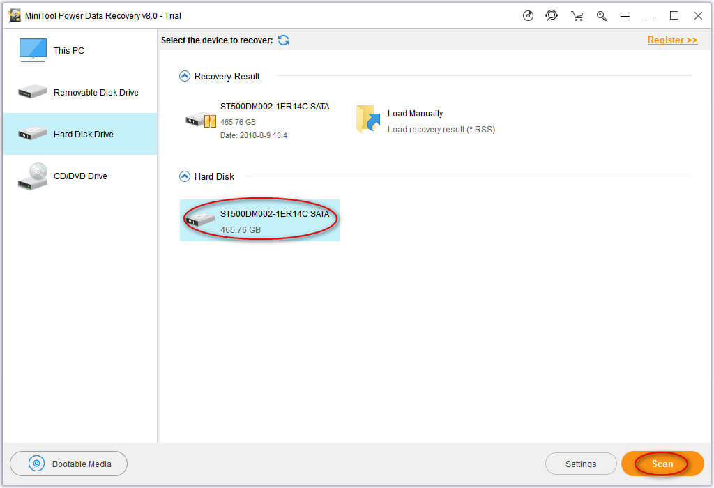
Task: Select Removable Disk Drive in sidebar
Action: 80,93
